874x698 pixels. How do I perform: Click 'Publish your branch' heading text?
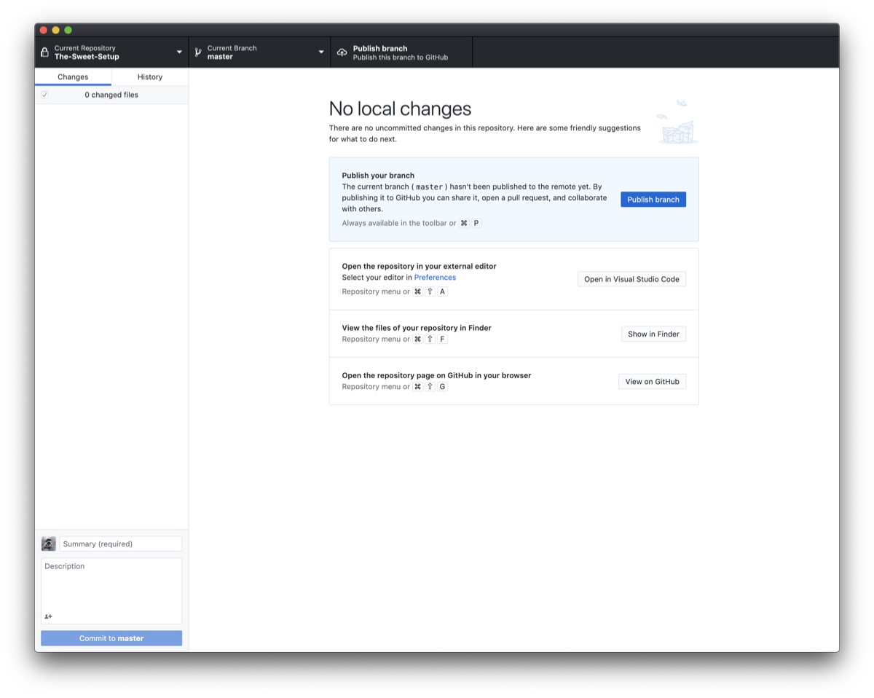click(378, 176)
